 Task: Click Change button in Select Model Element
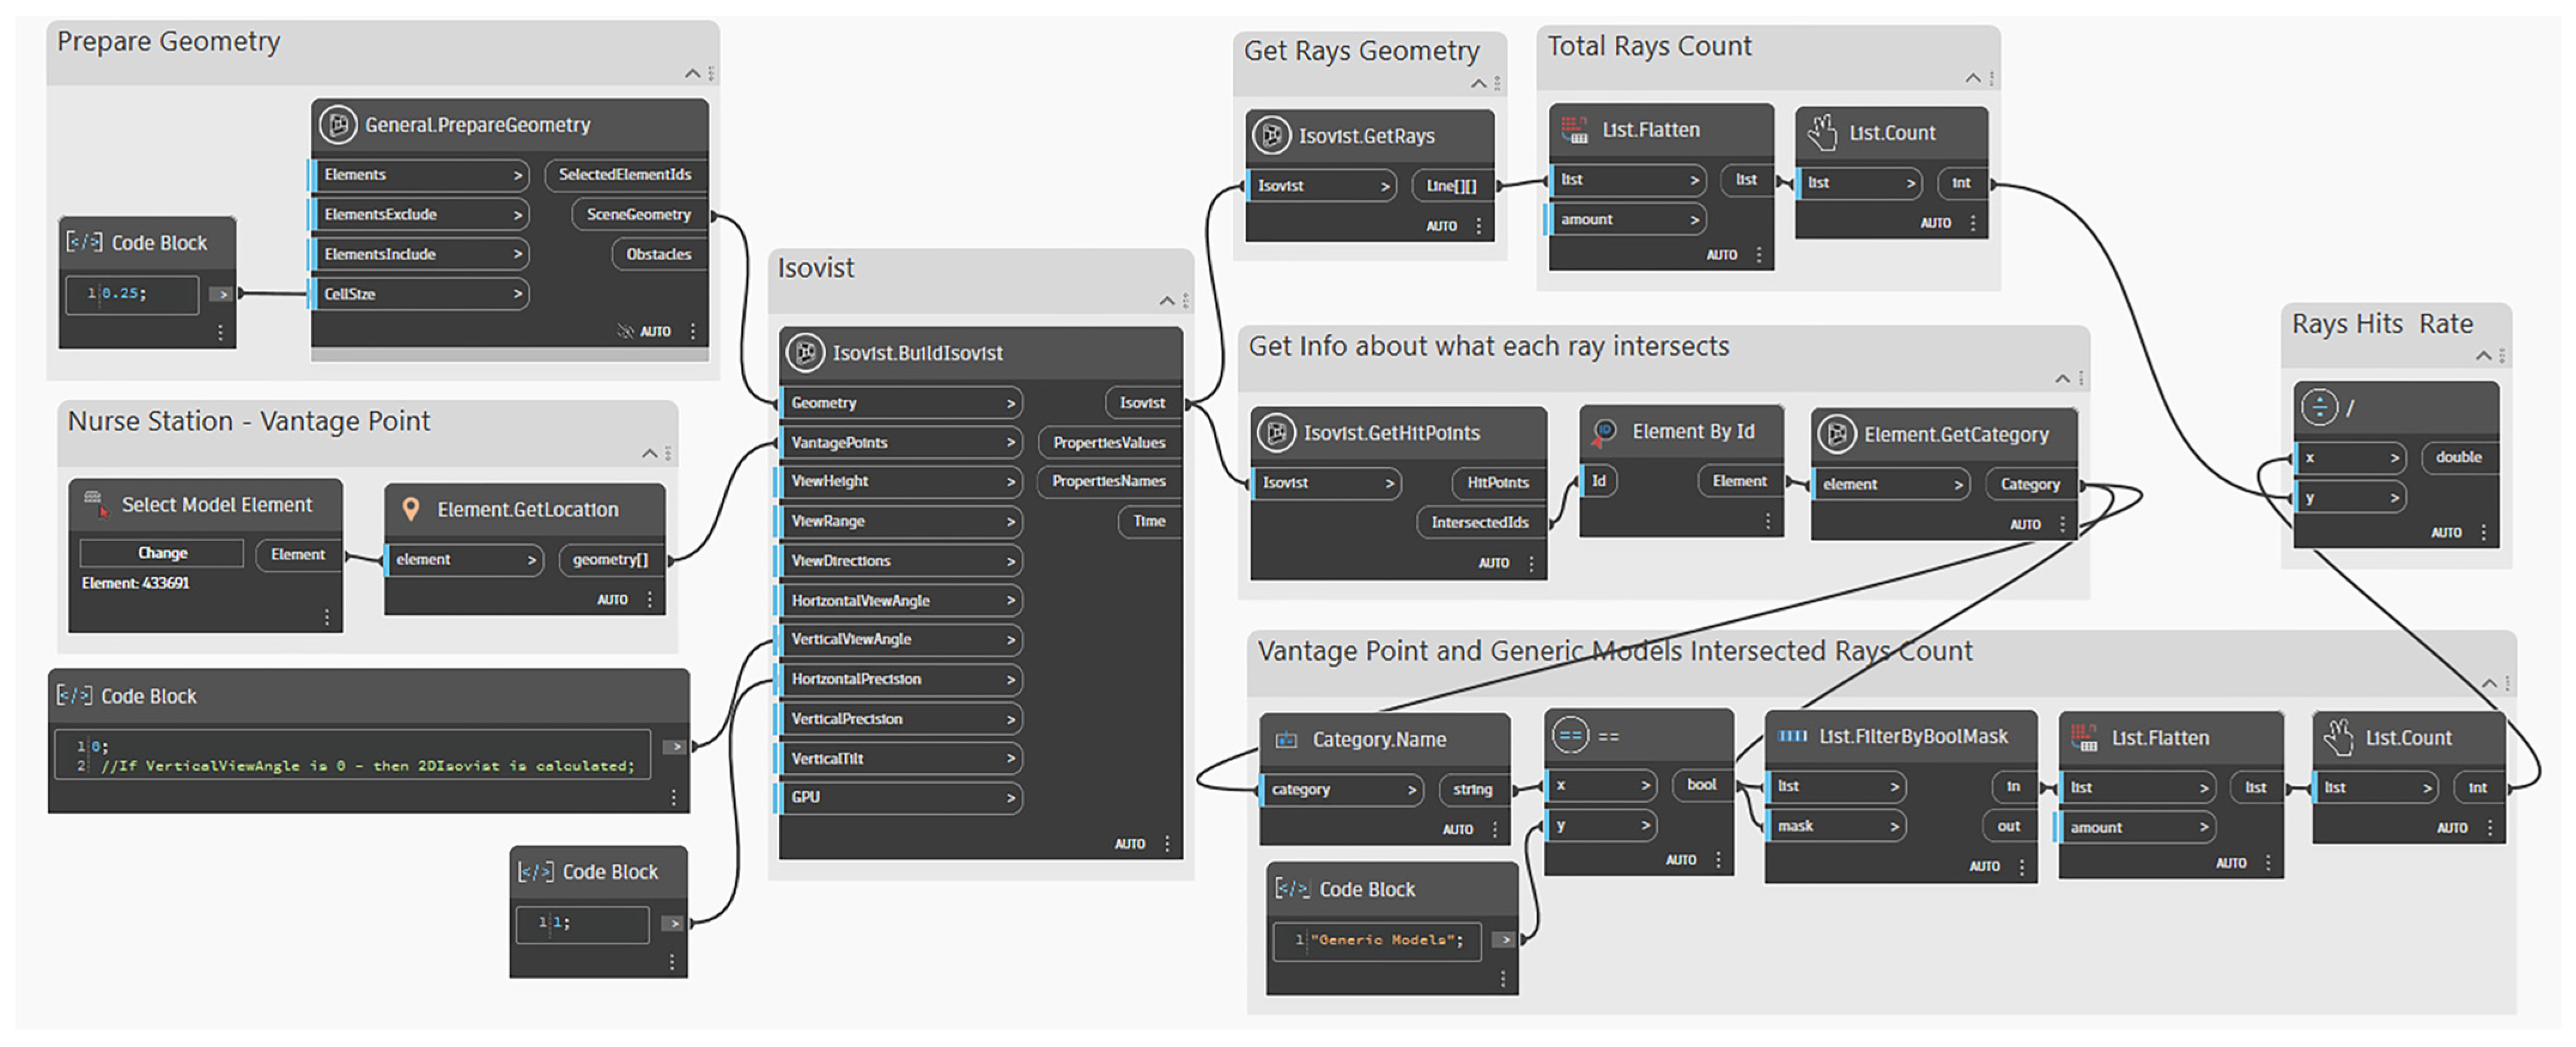(x=162, y=554)
